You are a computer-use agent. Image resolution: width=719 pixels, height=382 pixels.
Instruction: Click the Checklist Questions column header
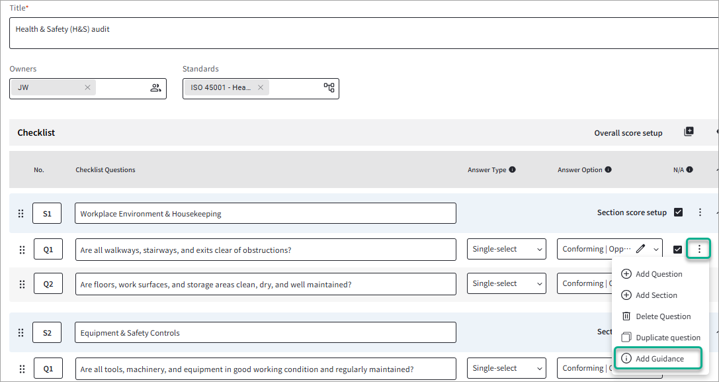[x=105, y=170]
